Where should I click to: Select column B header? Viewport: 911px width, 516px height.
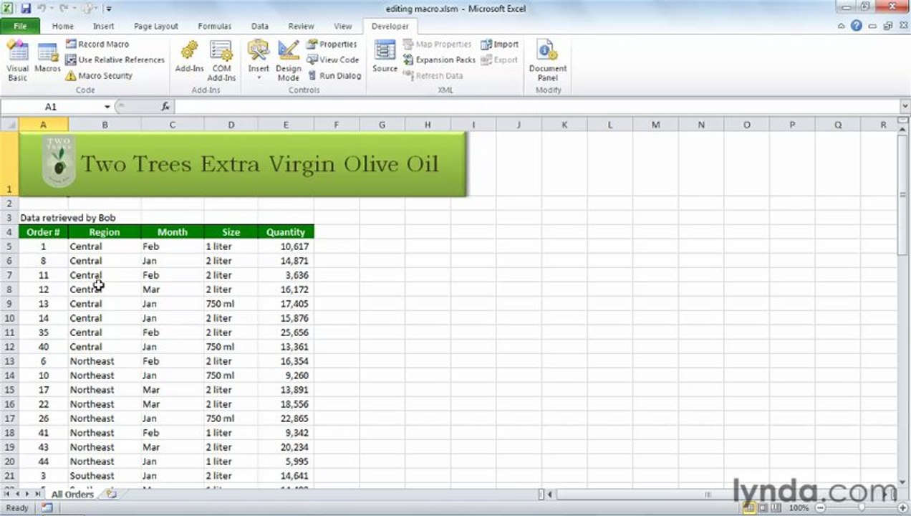click(105, 125)
